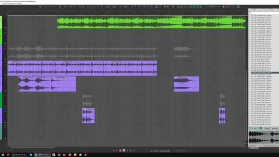Image resolution: width=279 pixels, height=157 pixels.
Task: Toggle the Start on bar checkbox in Media Explorer
Action: pos(271,128)
